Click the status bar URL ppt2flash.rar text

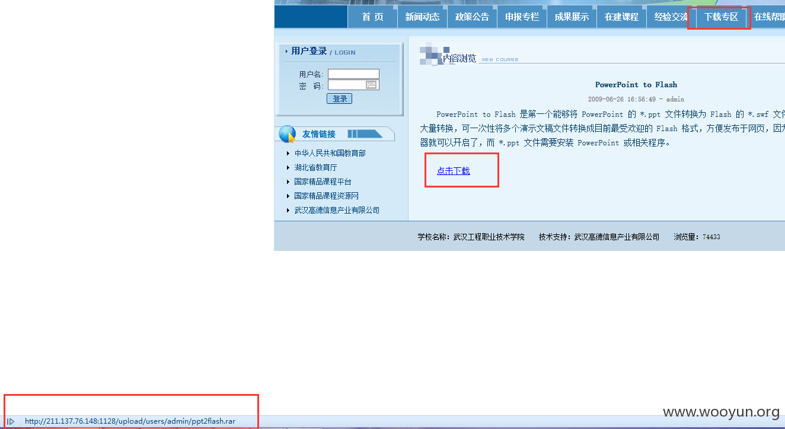tap(130, 421)
